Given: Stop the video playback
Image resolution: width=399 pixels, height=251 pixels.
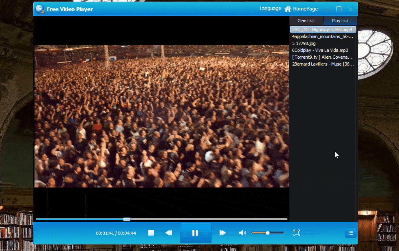Looking at the screenshot, I should (151, 233).
